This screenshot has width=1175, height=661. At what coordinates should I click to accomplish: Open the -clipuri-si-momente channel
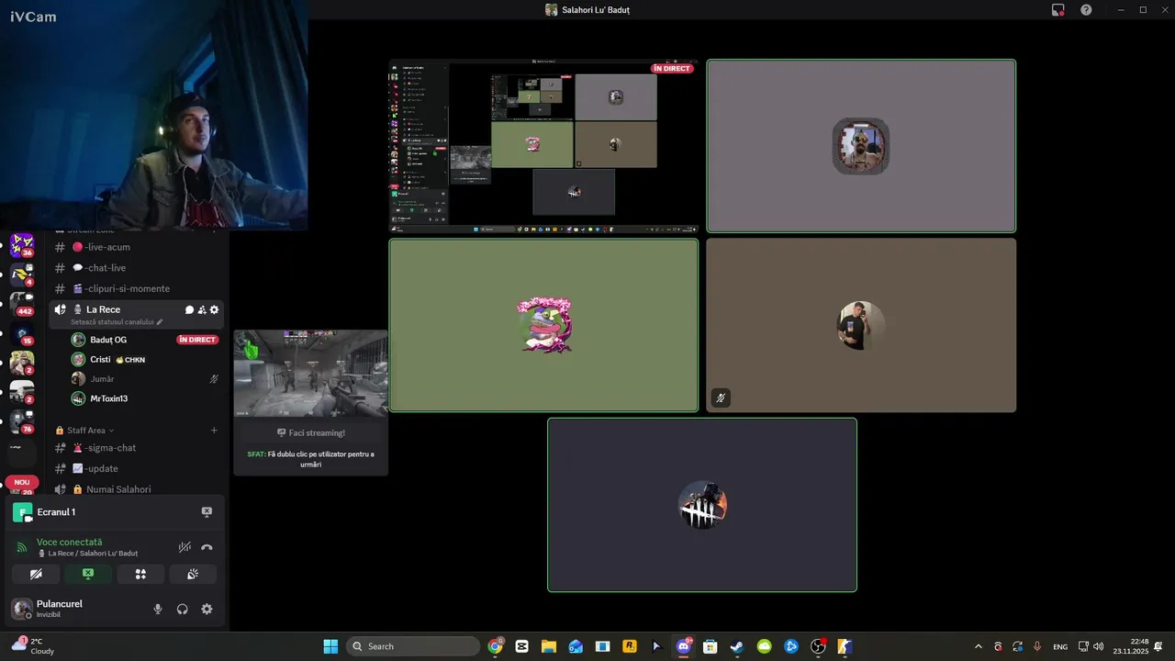[138, 288]
